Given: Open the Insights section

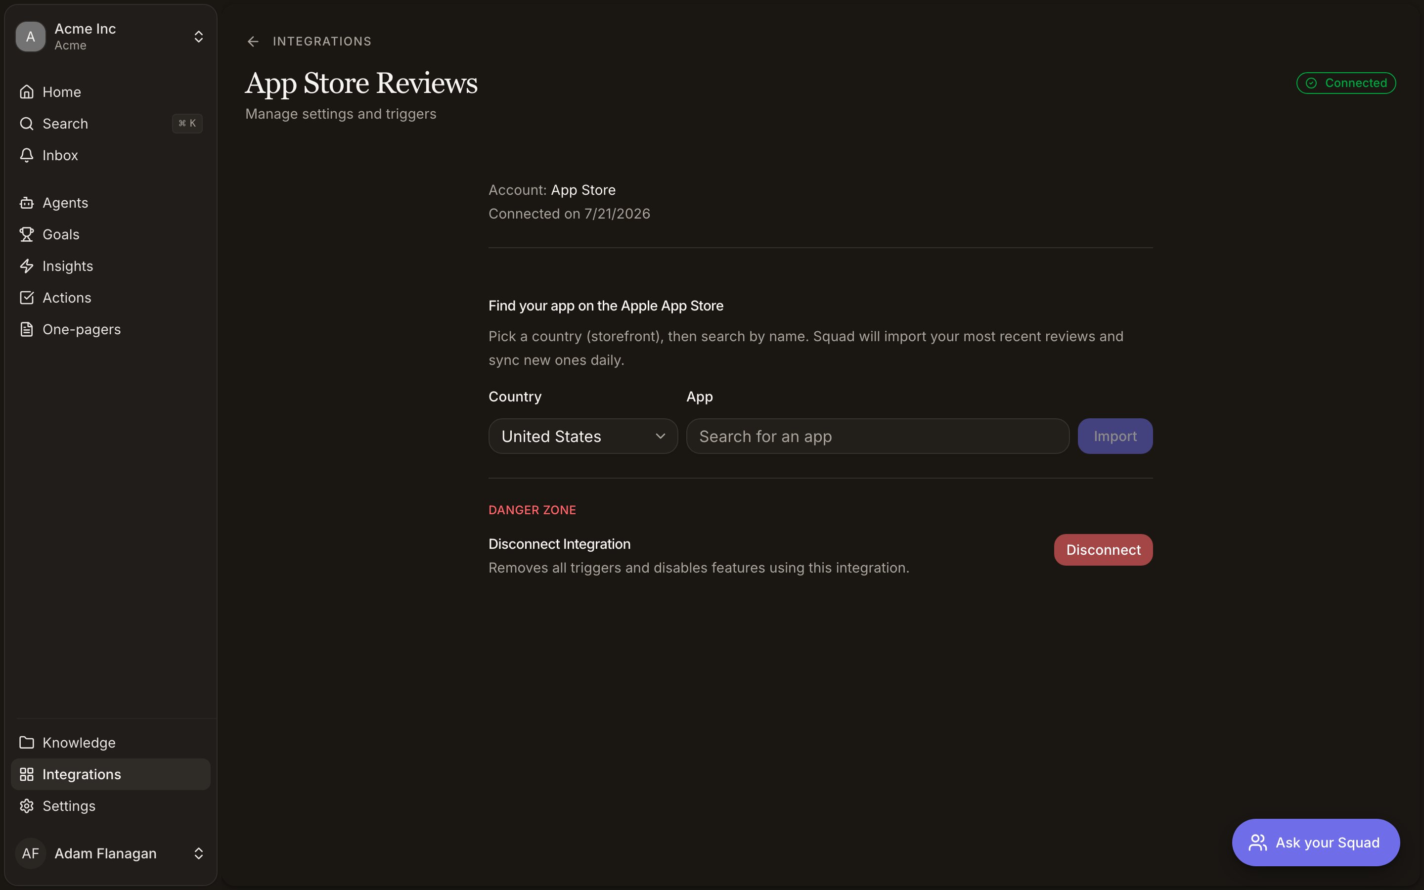Looking at the screenshot, I should [111, 266].
